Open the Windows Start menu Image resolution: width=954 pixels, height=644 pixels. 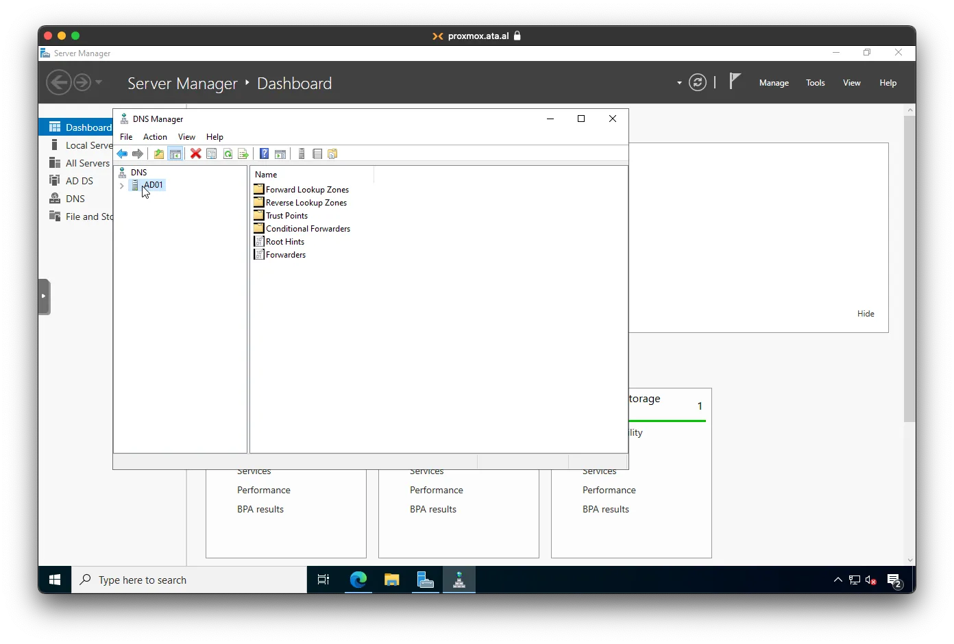tap(55, 580)
